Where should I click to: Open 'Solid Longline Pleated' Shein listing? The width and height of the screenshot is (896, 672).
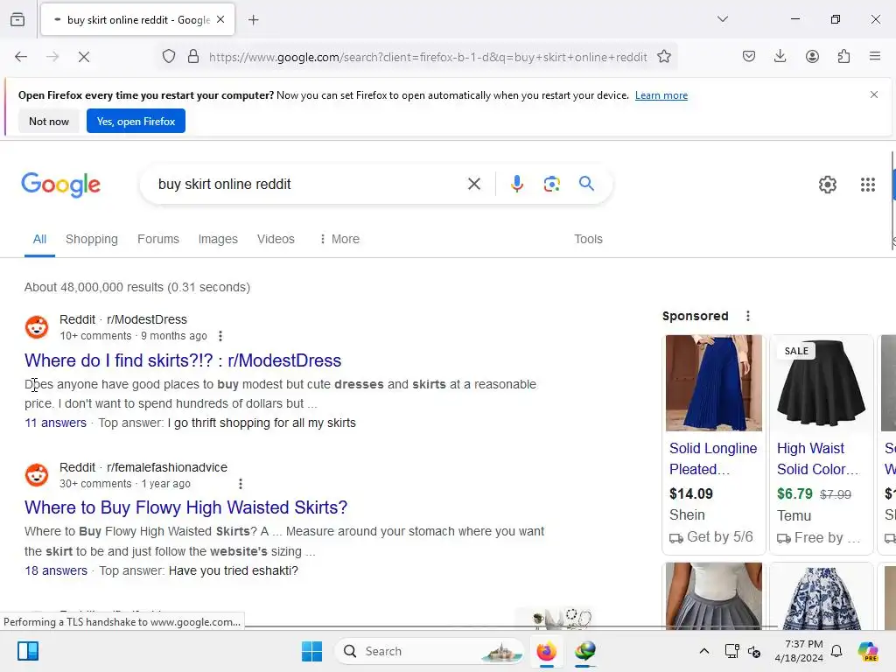[x=713, y=458]
